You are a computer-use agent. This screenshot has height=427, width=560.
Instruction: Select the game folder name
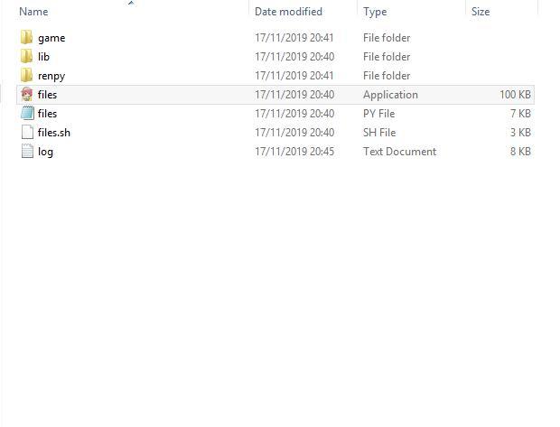pos(51,38)
